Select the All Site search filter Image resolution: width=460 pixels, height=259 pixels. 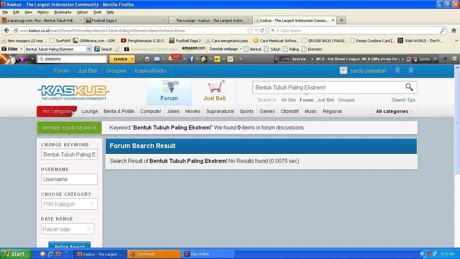288,100
